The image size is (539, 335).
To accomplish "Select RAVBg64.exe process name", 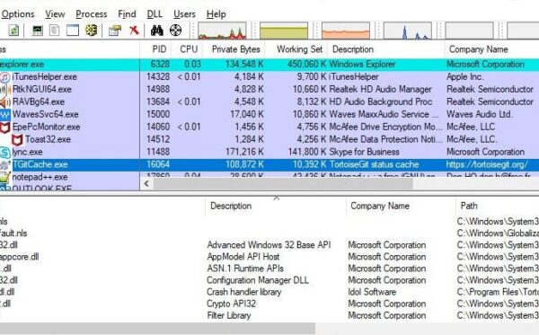I will (38, 102).
